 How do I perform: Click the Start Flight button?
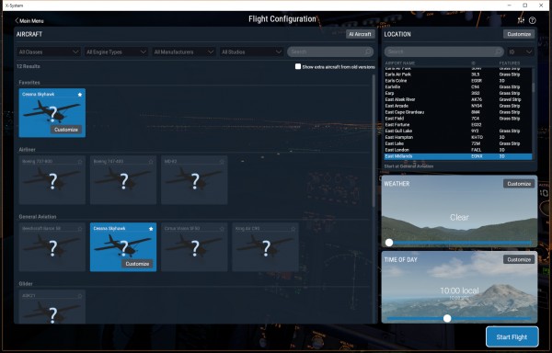click(512, 336)
